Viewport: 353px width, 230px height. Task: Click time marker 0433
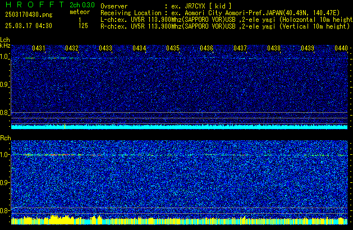[x=106, y=48]
